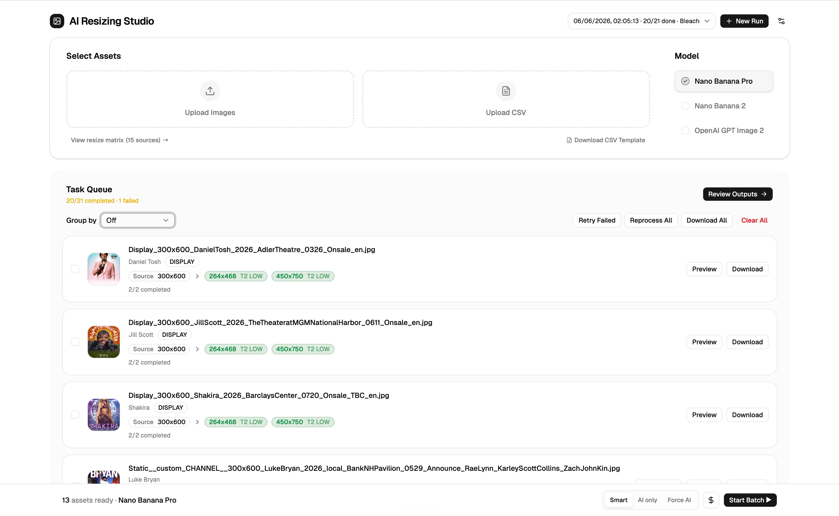
Task: Click the '20/21 completed · 1 failed' status
Action: pyautogui.click(x=102, y=201)
